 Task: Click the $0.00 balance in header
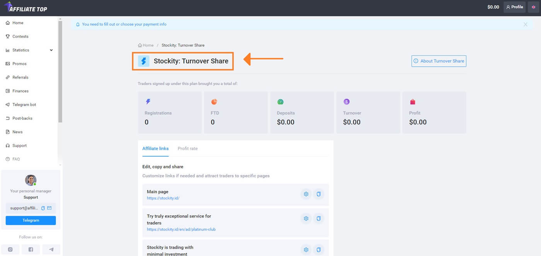click(x=493, y=7)
